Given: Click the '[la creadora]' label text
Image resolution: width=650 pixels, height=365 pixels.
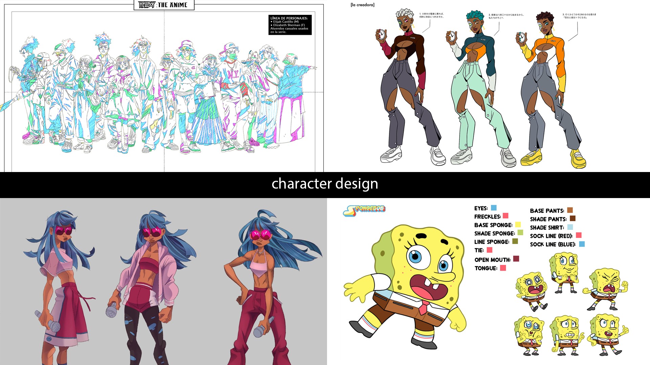Looking at the screenshot, I should pyautogui.click(x=362, y=5).
